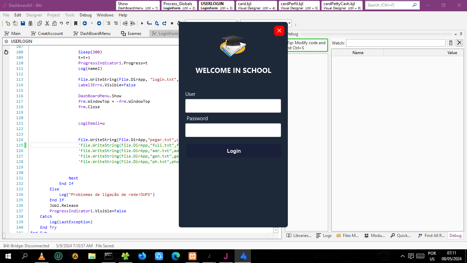Clear watch using the X icon
This screenshot has height=263, width=467.
click(459, 43)
